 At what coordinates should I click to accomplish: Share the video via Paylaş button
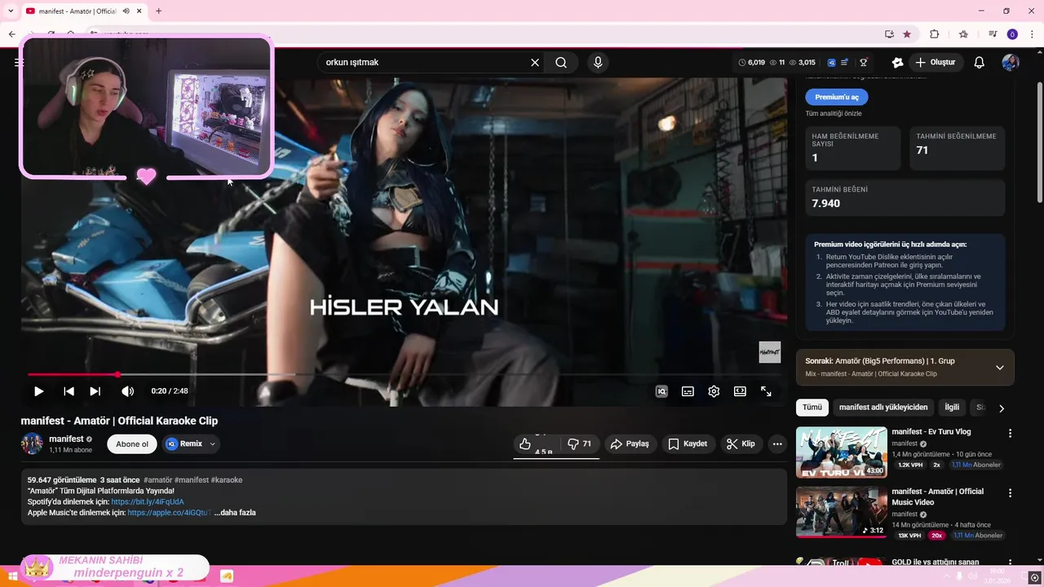pos(630,444)
